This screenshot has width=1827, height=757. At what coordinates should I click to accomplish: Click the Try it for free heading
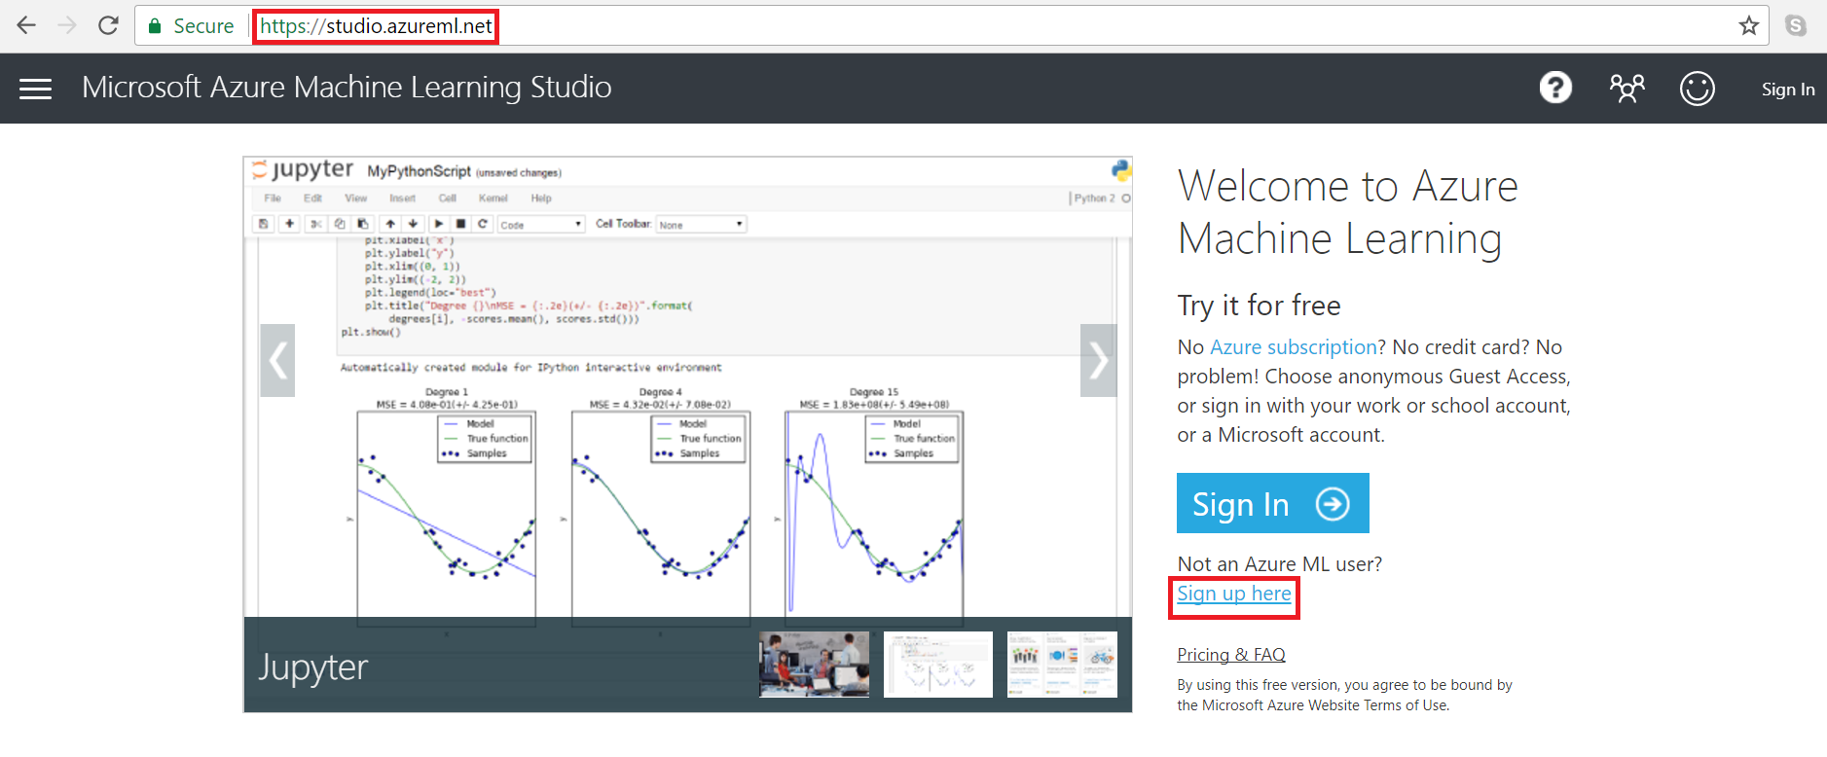1259,306
